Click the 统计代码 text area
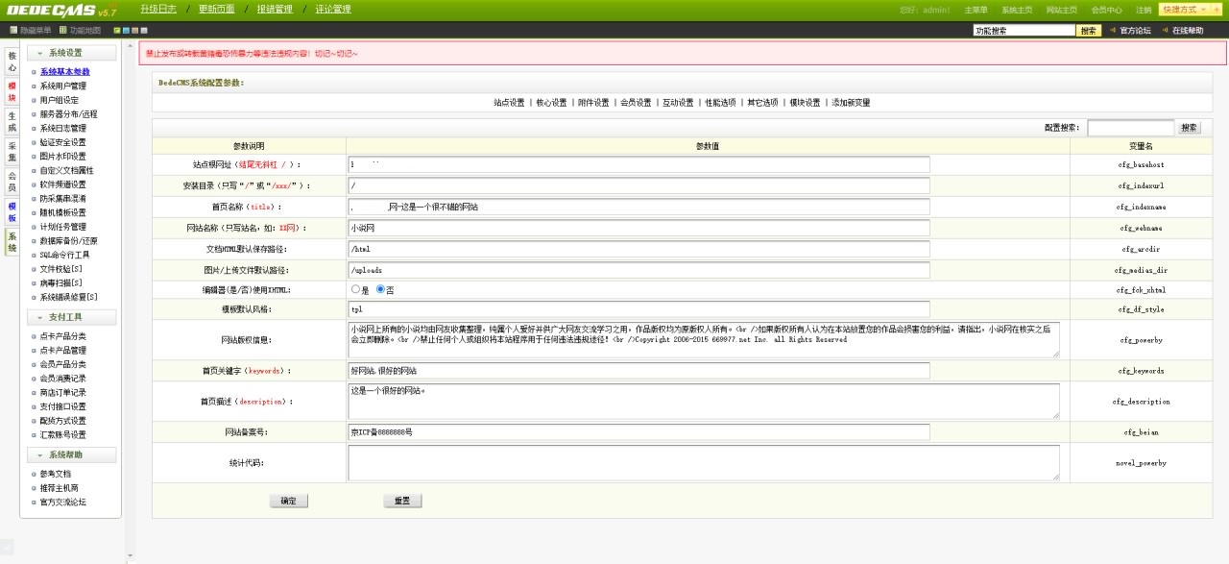Screen dimensions: 1229x564 704,462
